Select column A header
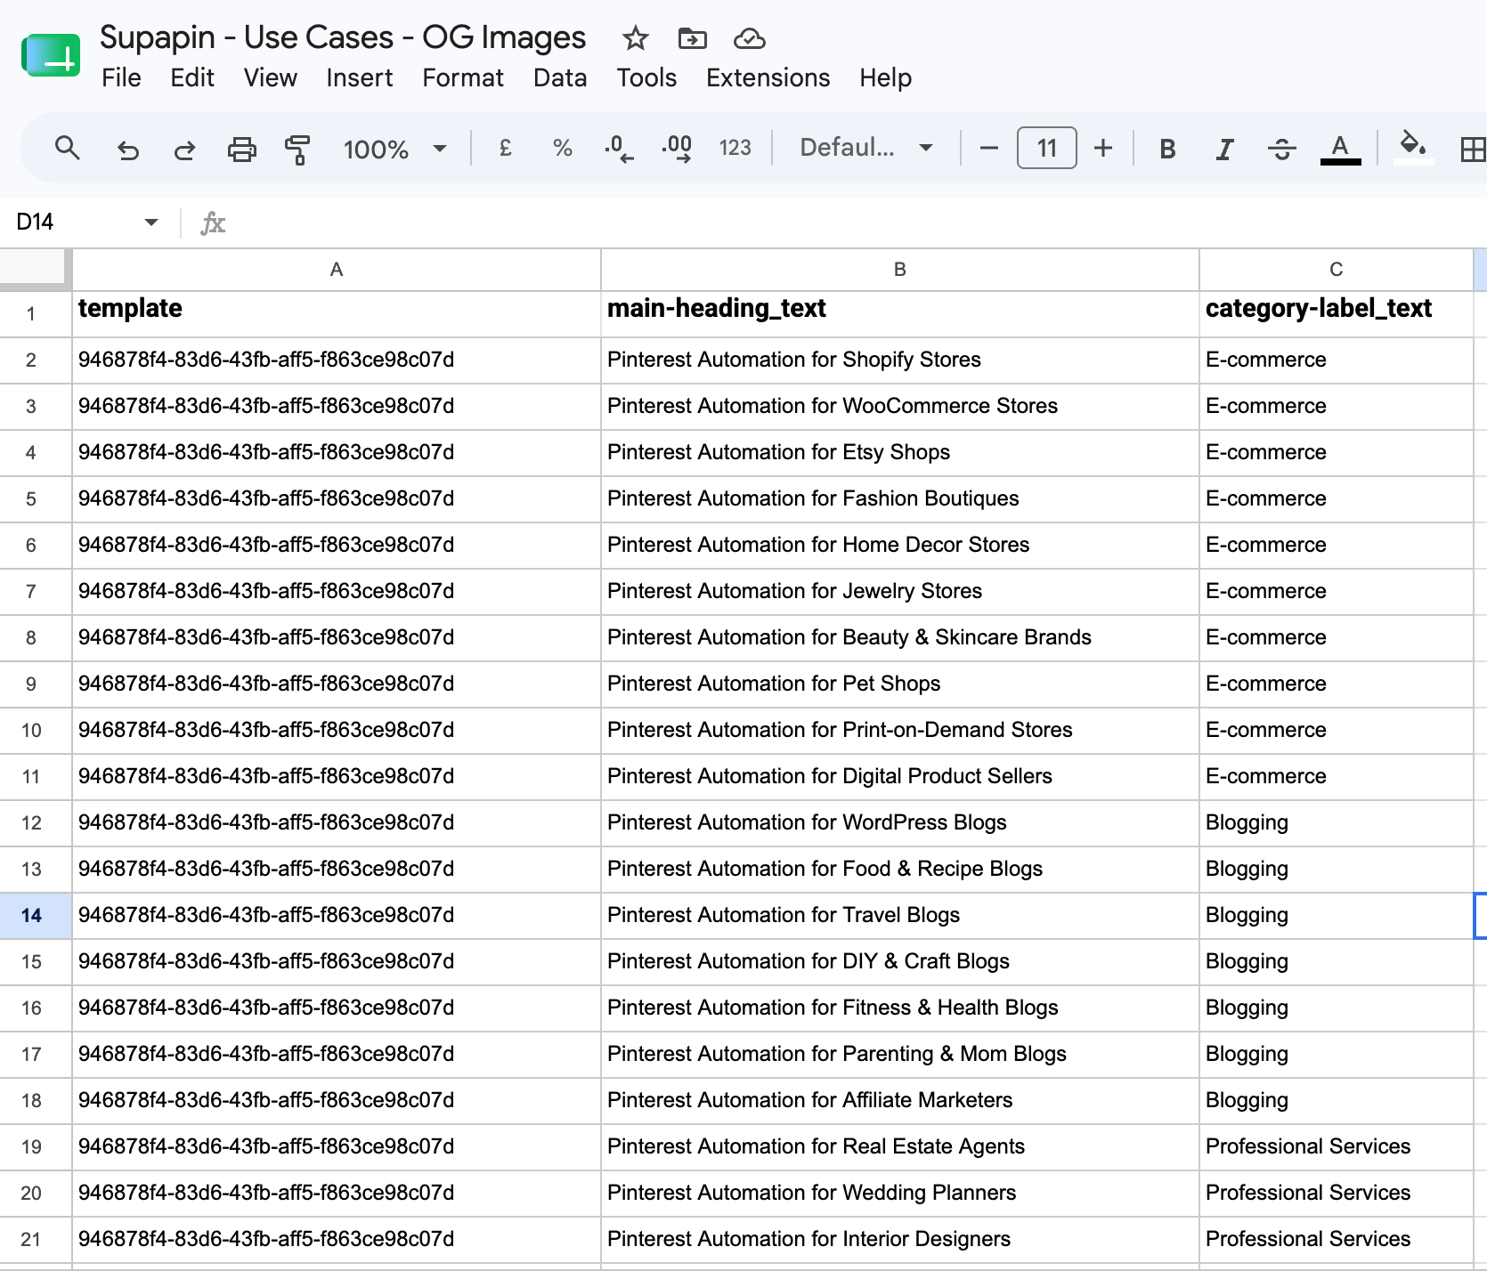Screen dimensions: 1487x1271 tap(337, 270)
